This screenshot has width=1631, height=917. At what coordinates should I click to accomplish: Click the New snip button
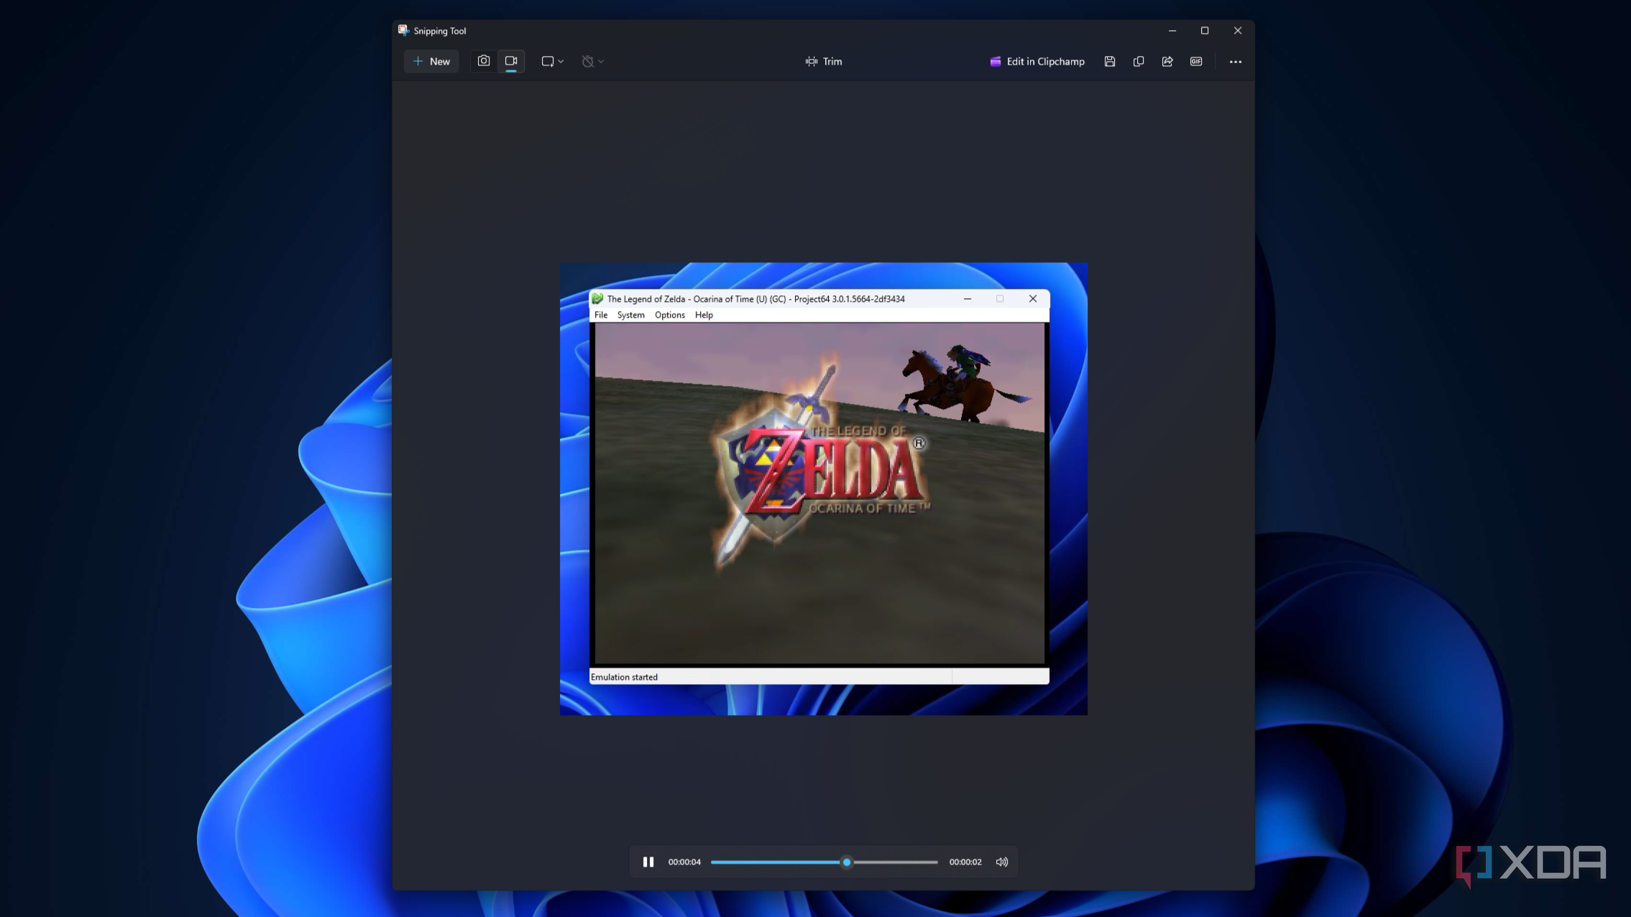tap(431, 62)
